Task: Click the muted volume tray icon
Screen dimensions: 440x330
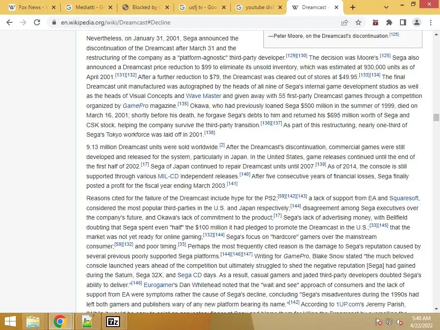Action: [399, 322]
